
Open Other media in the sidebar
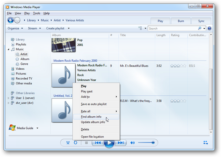[x=24, y=84]
